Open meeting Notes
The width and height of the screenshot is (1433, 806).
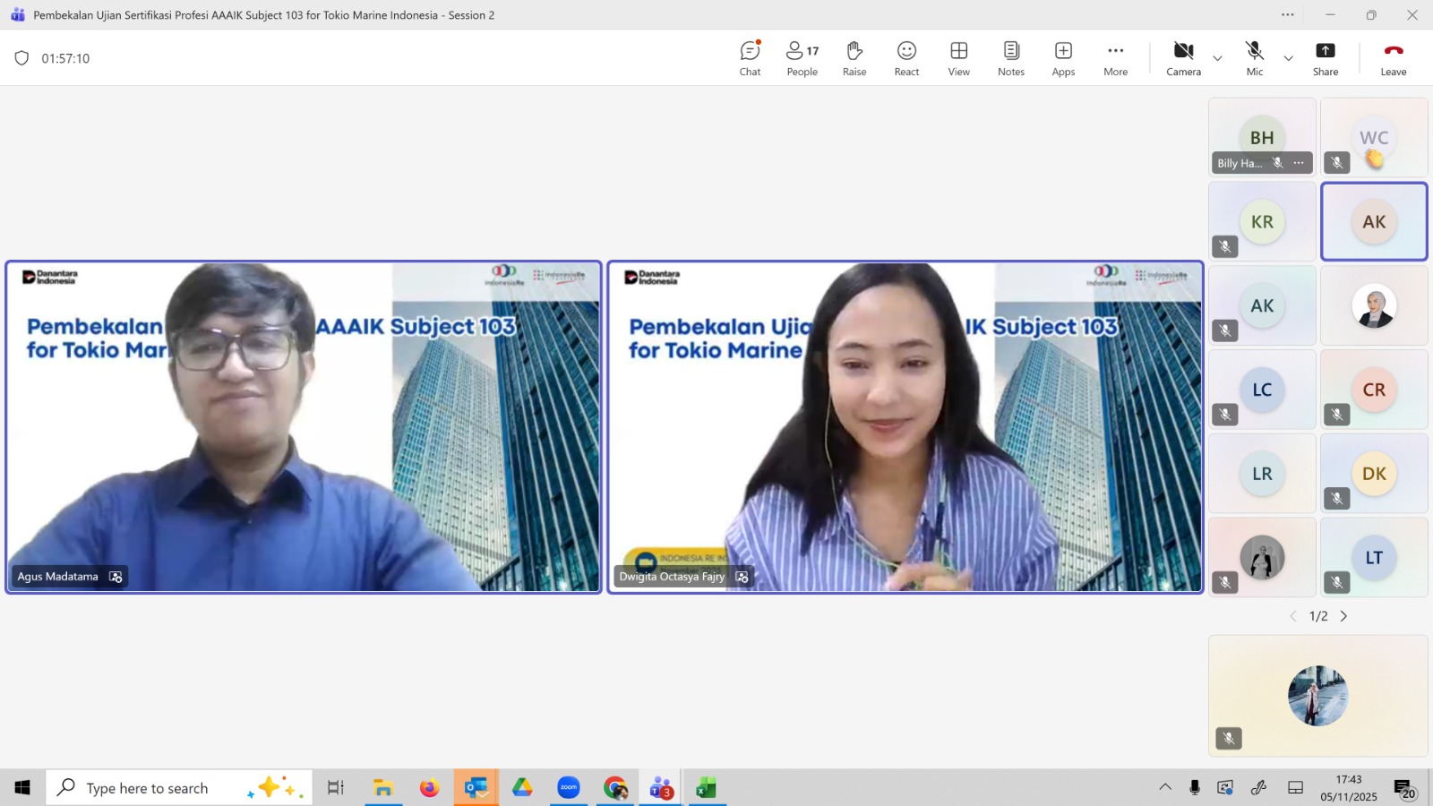click(1010, 59)
